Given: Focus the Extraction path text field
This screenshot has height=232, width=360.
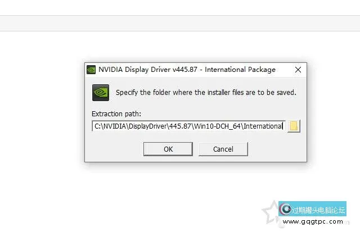Looking at the screenshot, I should [188, 126].
